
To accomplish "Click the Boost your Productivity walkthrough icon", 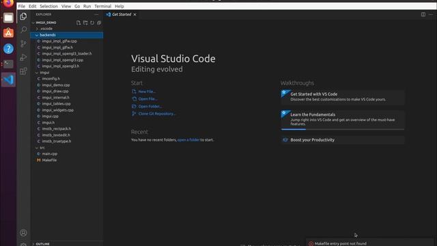I will 285,140.
